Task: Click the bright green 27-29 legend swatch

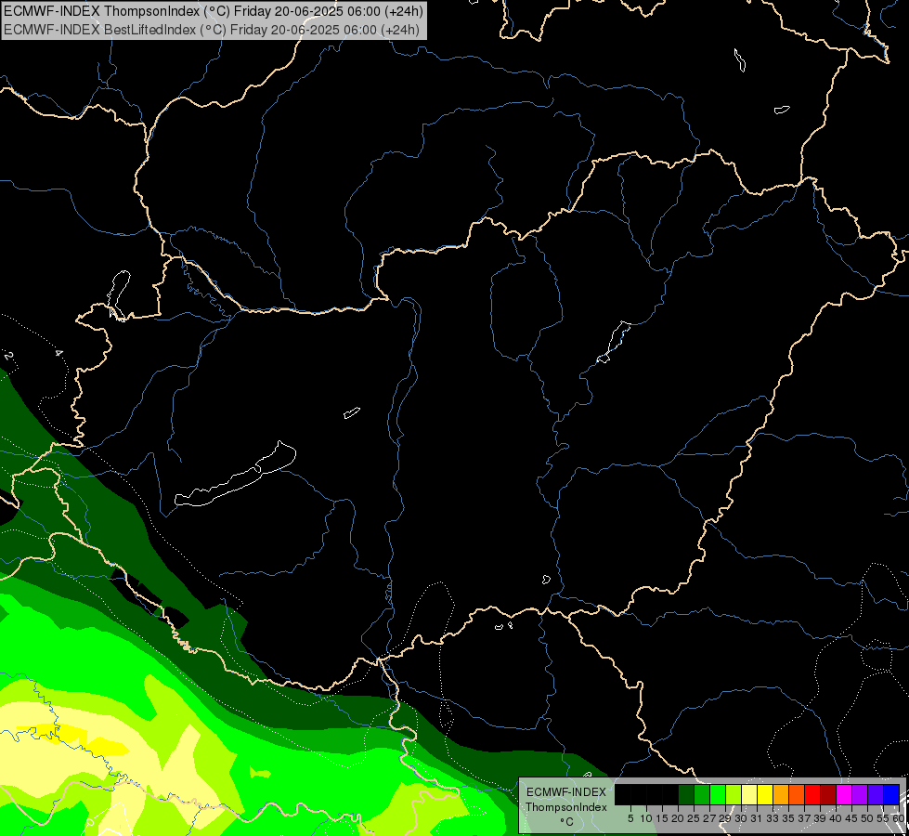Action: [718, 794]
